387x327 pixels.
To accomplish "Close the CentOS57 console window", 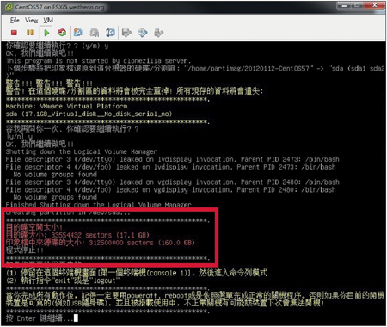I will 375,5.
